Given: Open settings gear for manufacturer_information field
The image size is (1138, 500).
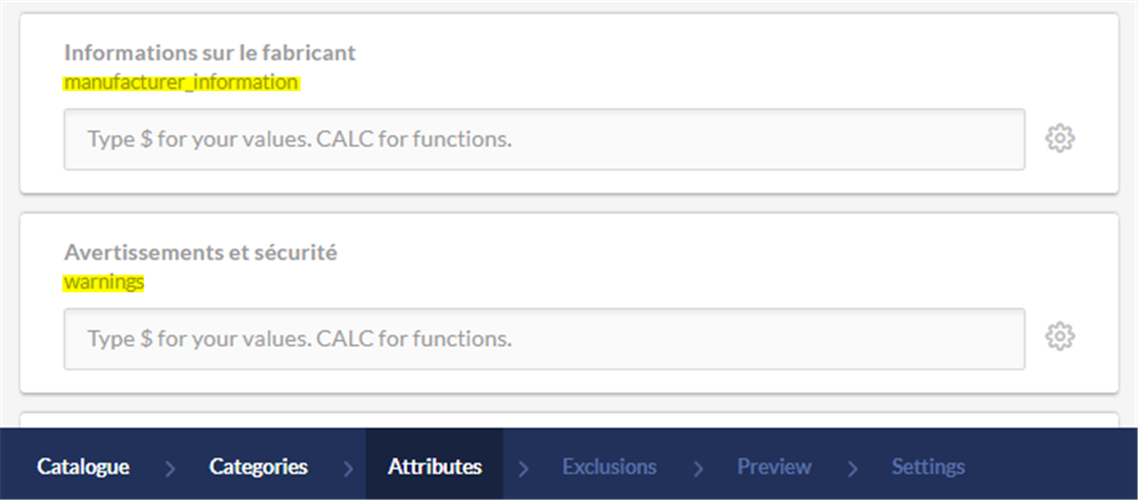Looking at the screenshot, I should point(1060,138).
